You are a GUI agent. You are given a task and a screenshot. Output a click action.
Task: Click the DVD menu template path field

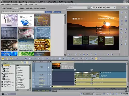pyautogui.click(x=23, y=12)
